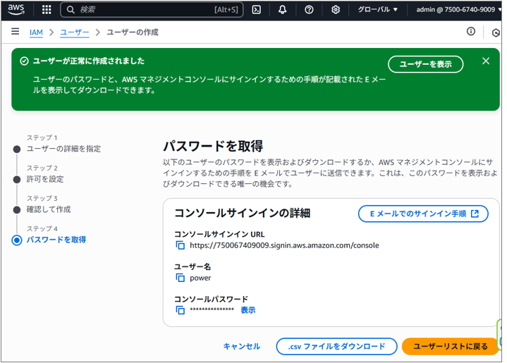The image size is (507, 363).
Task: Download the .csv file
Action: click(x=336, y=346)
